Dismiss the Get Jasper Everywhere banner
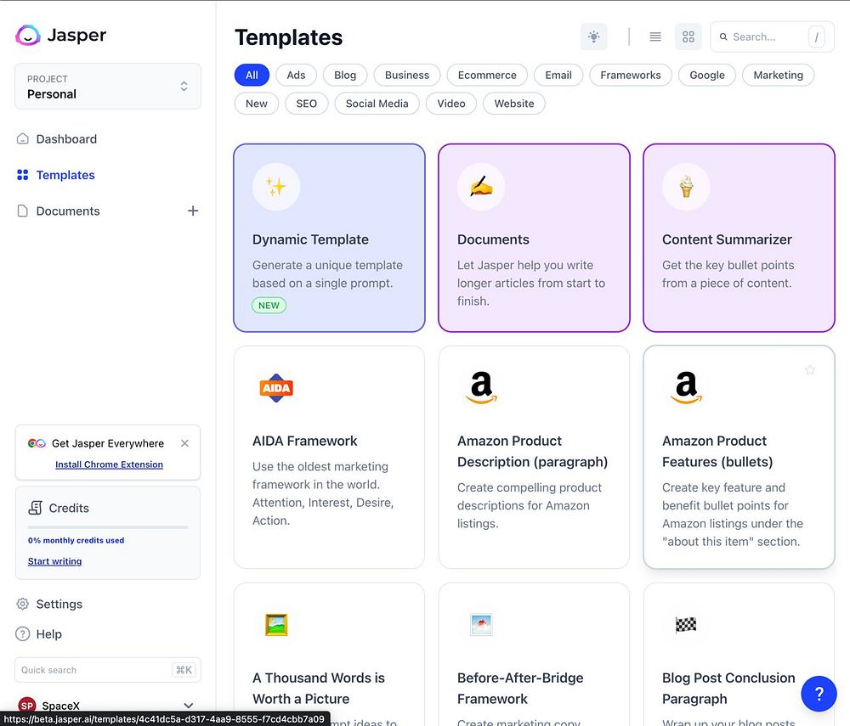The width and height of the screenshot is (850, 726). tap(184, 443)
